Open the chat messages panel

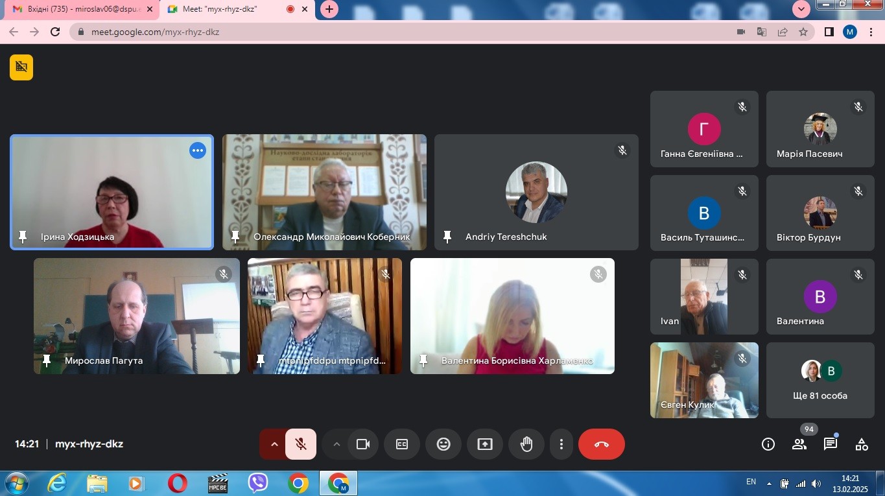click(x=830, y=444)
